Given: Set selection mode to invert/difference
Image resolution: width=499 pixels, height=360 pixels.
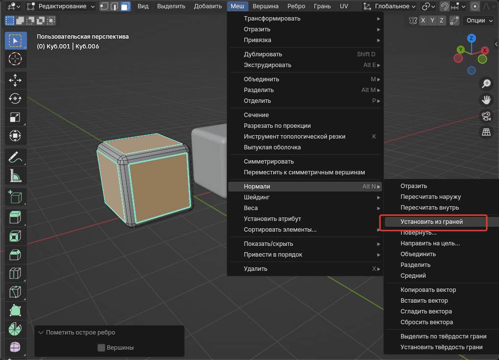Looking at the screenshot, I should click(x=41, y=21).
